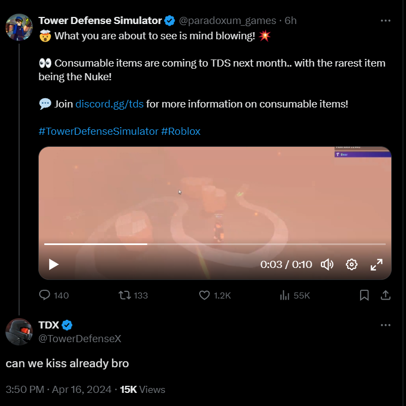This screenshot has height=406, width=406.
Task: Repost the tweet with 133 reposts
Action: 133,295
